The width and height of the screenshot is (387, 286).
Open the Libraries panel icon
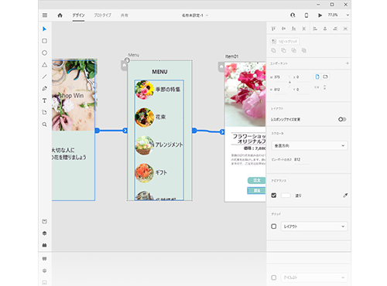click(x=44, y=221)
